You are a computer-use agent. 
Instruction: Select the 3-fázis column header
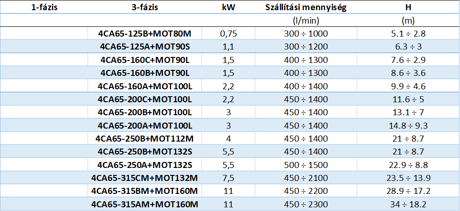click(145, 7)
